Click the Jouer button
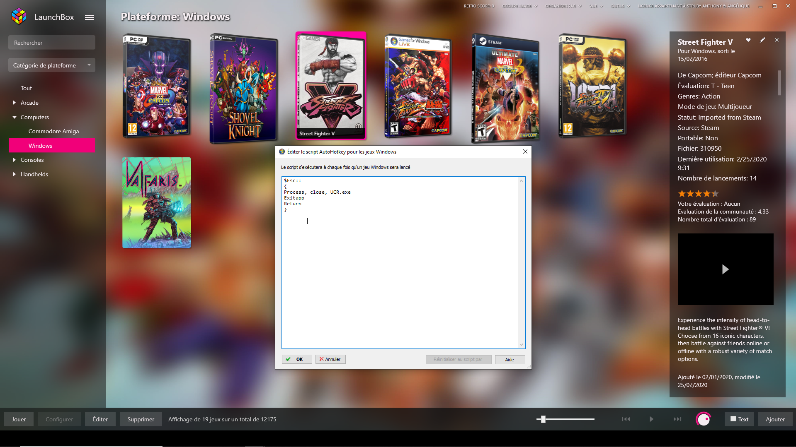 19,419
